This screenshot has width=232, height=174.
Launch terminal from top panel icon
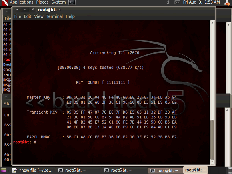[x=72, y=2]
